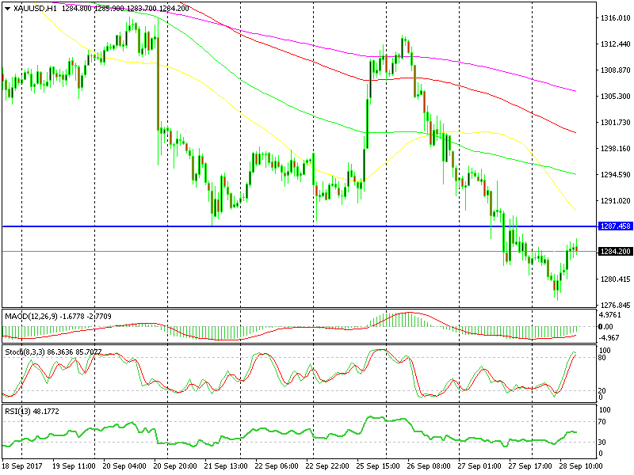Click the 1301.730 price axis value
The height and width of the screenshot is (475, 634).
coord(616,123)
